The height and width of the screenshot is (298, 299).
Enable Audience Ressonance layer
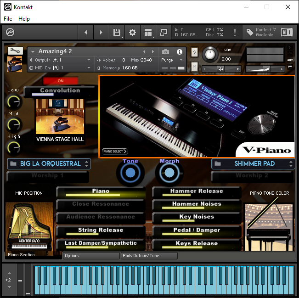pyautogui.click(x=101, y=218)
